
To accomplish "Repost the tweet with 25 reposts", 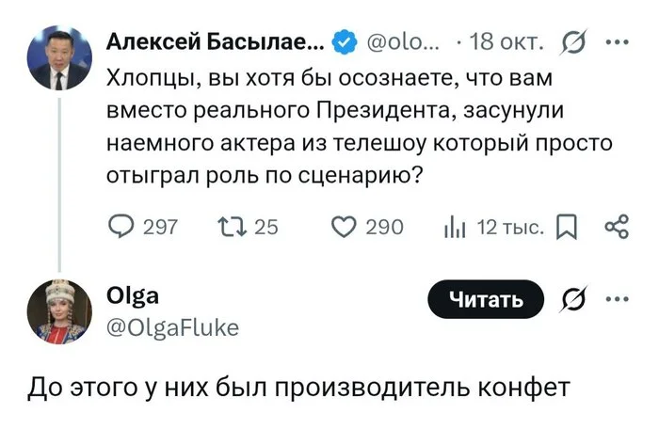I will tap(231, 227).
